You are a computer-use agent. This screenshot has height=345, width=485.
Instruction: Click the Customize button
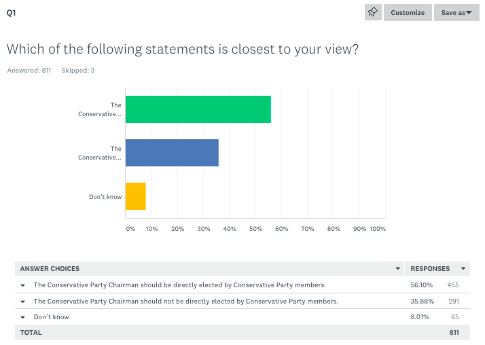408,12
